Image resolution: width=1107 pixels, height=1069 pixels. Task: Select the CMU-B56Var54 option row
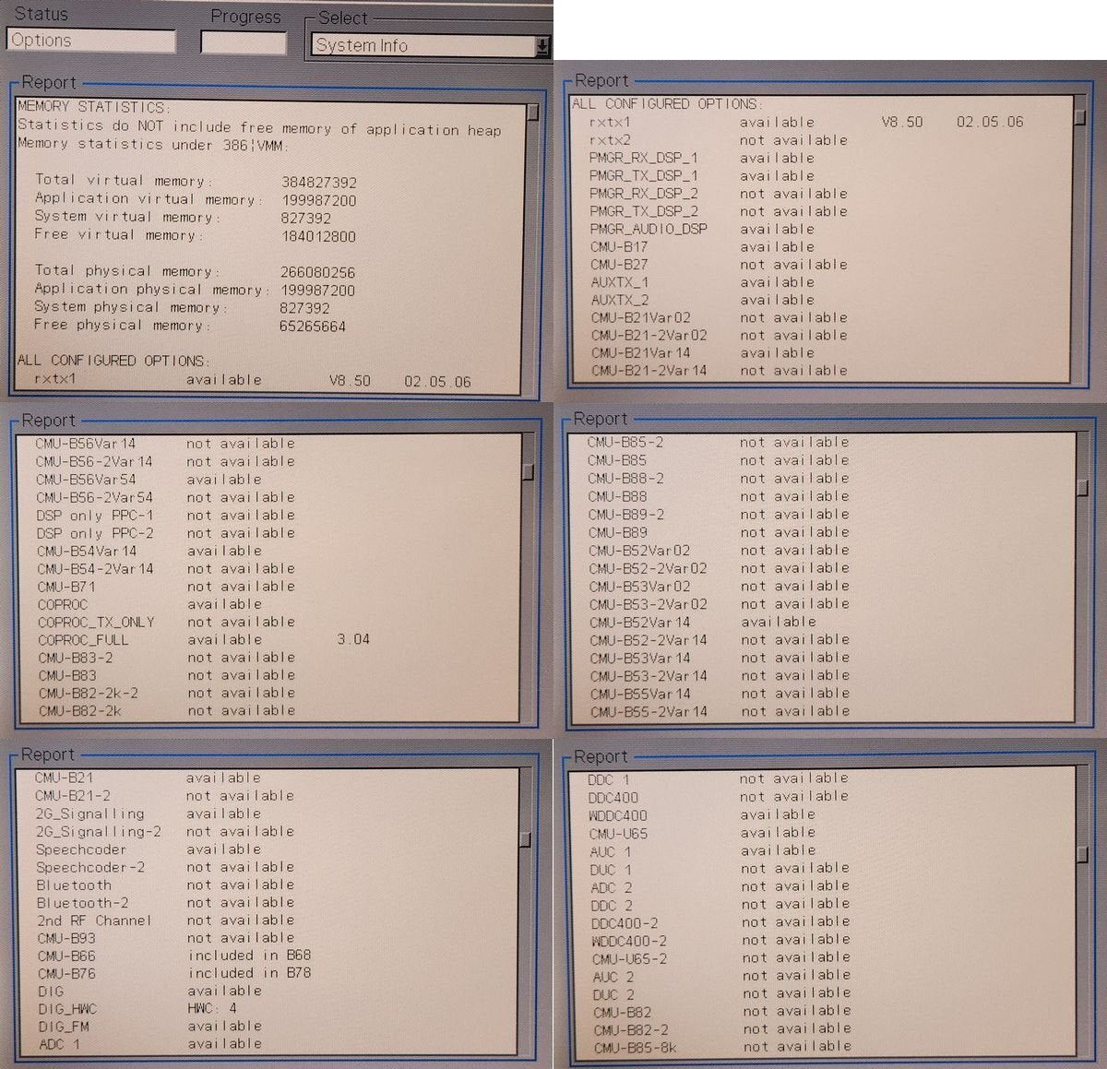coord(149,480)
